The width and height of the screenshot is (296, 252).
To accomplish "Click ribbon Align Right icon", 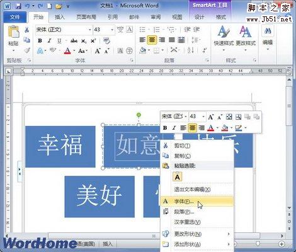I will (162, 40).
